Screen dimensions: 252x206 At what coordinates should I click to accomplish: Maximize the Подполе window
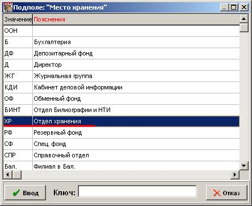[234, 7]
